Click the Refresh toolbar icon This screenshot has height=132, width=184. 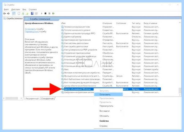pyautogui.click(x=23, y=14)
